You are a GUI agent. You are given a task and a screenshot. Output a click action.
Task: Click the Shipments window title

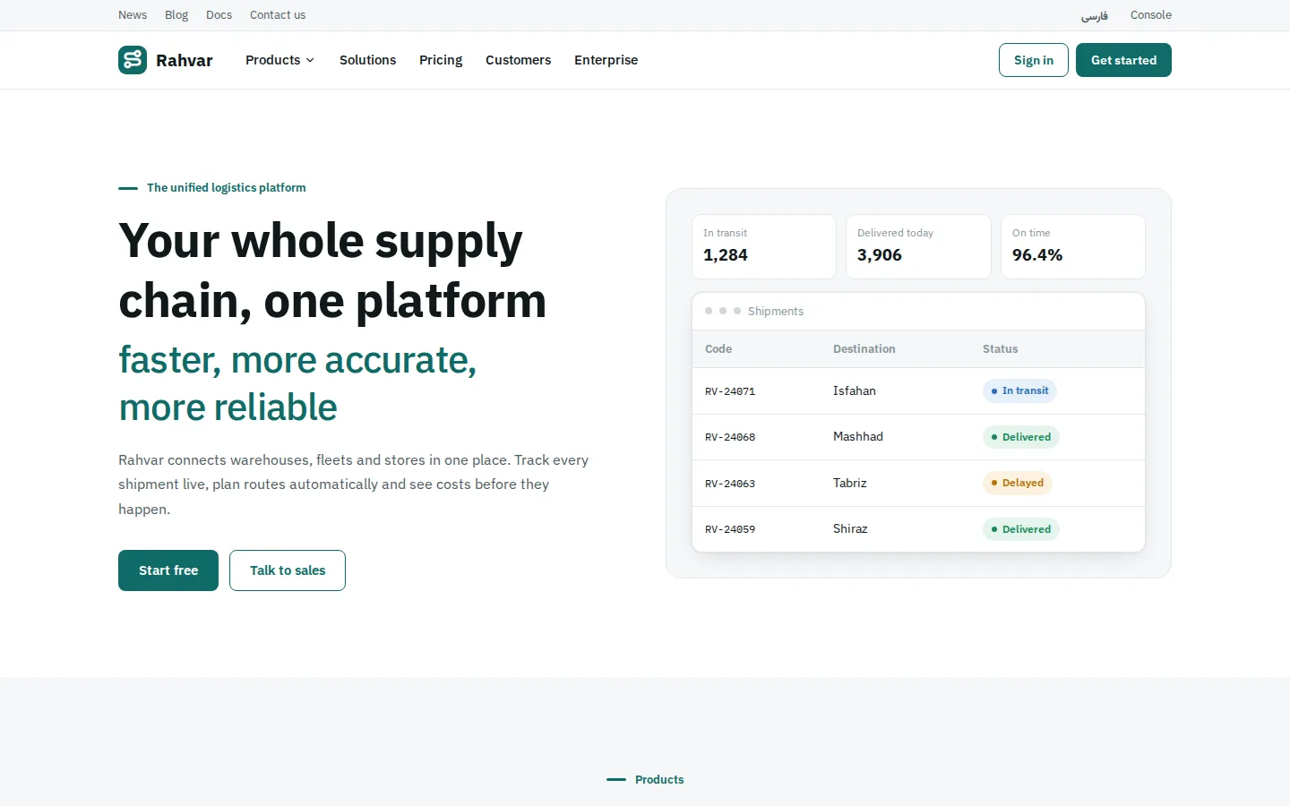click(x=776, y=311)
